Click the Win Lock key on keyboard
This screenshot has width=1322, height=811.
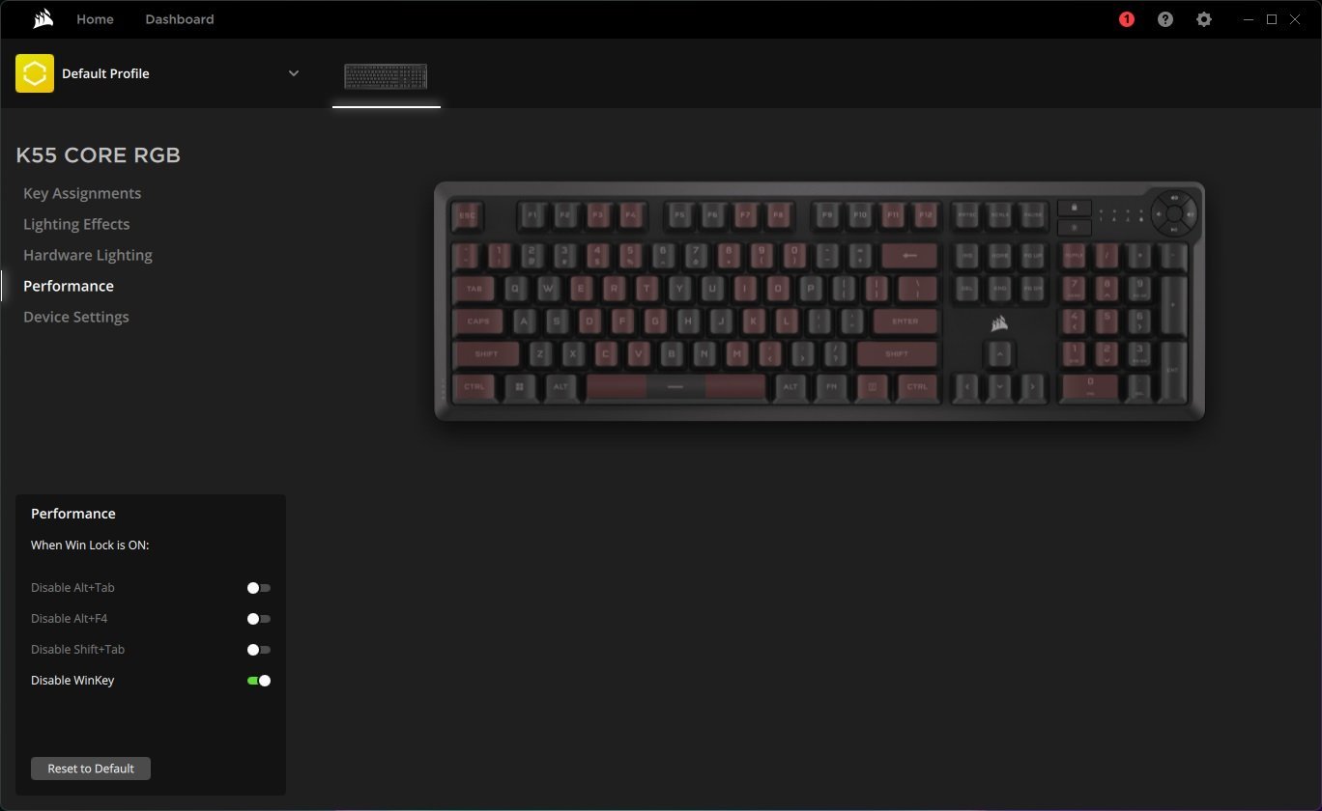point(1075,208)
